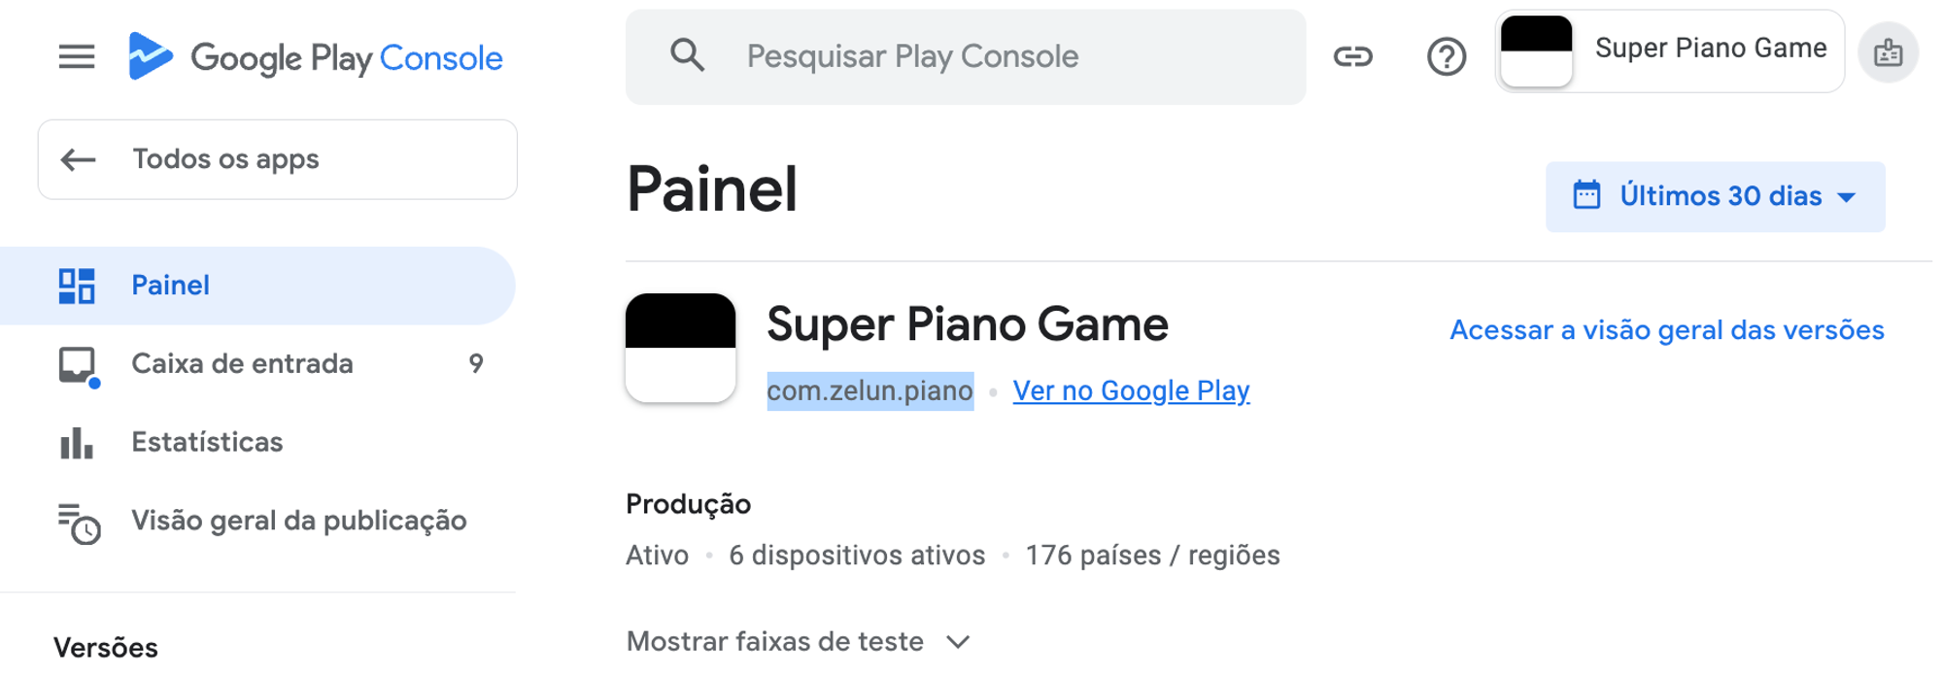Viewport: 1943px width, 677px height.
Task: Open the hamburger navigation menu
Action: point(77,57)
